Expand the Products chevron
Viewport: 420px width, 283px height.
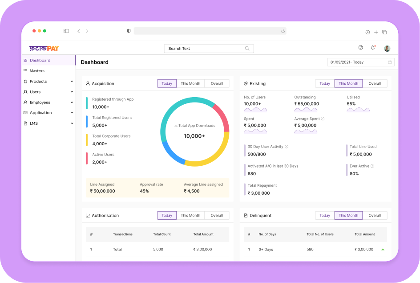tap(72, 81)
